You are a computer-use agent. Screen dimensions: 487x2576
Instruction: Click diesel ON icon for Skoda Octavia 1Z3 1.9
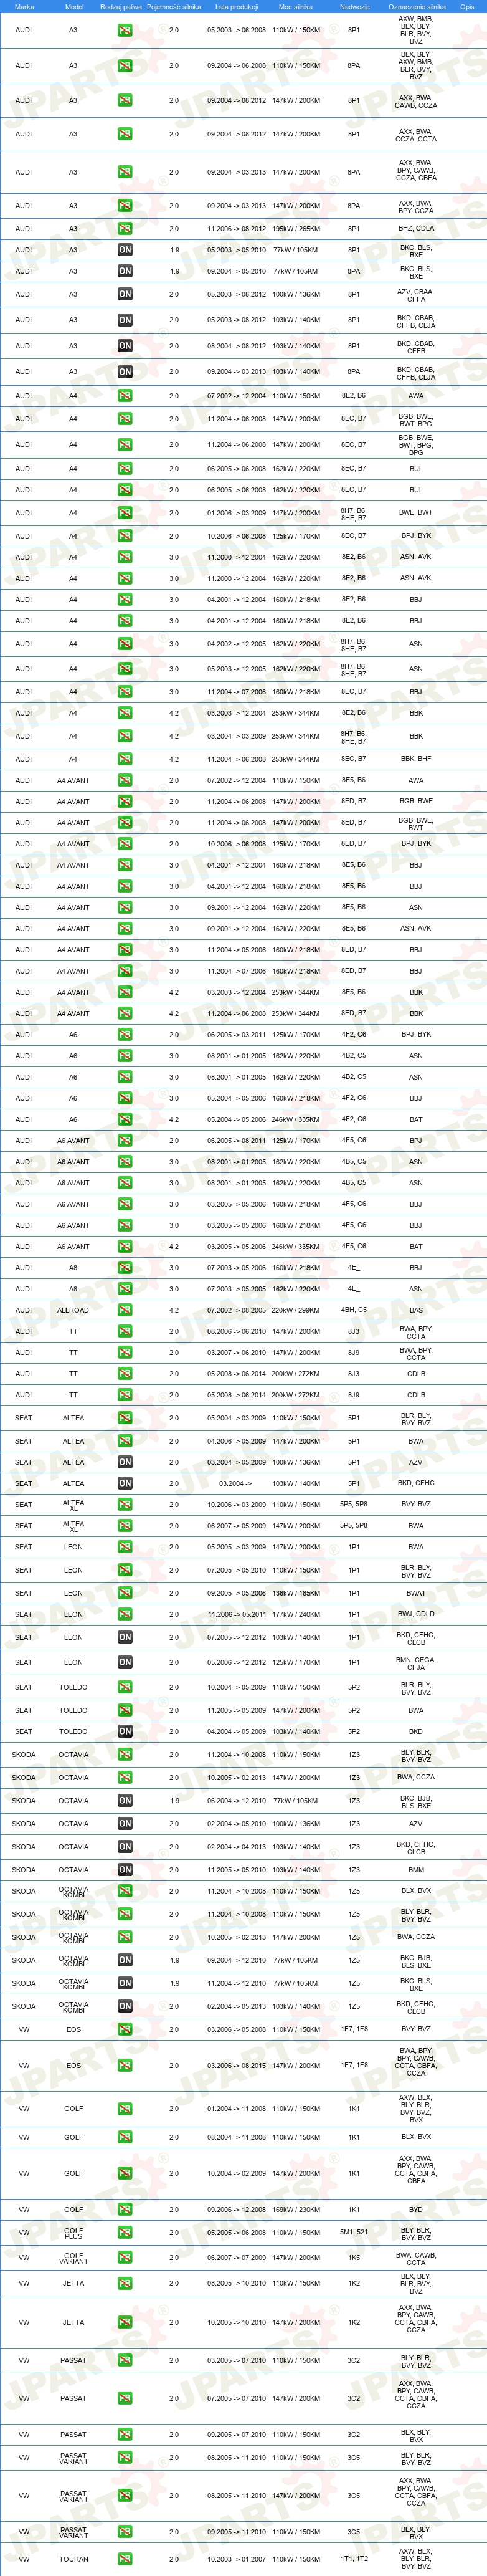tap(125, 1800)
